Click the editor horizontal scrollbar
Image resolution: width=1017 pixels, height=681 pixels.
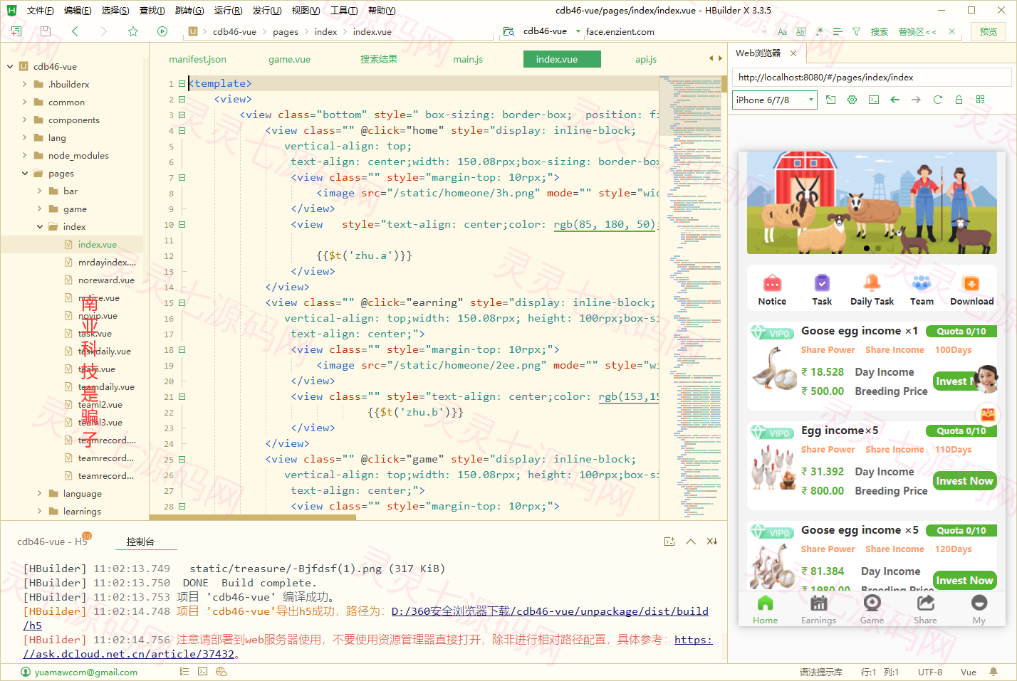tap(252, 517)
